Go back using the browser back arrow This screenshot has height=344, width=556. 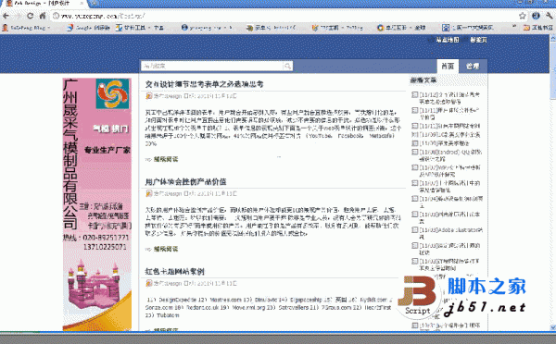click(6, 16)
